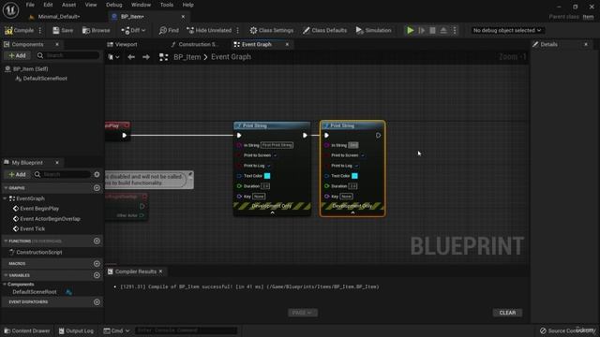Click the Stop play button
Viewport: 600px width, 337px height.
pos(432,30)
